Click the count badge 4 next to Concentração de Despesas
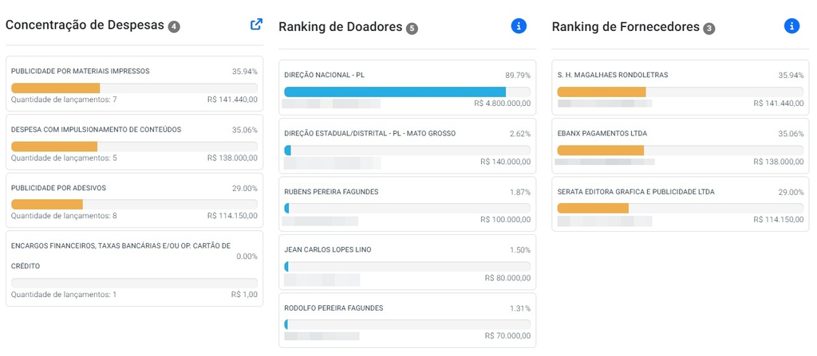Image resolution: width=817 pixels, height=356 pixels. tap(174, 26)
